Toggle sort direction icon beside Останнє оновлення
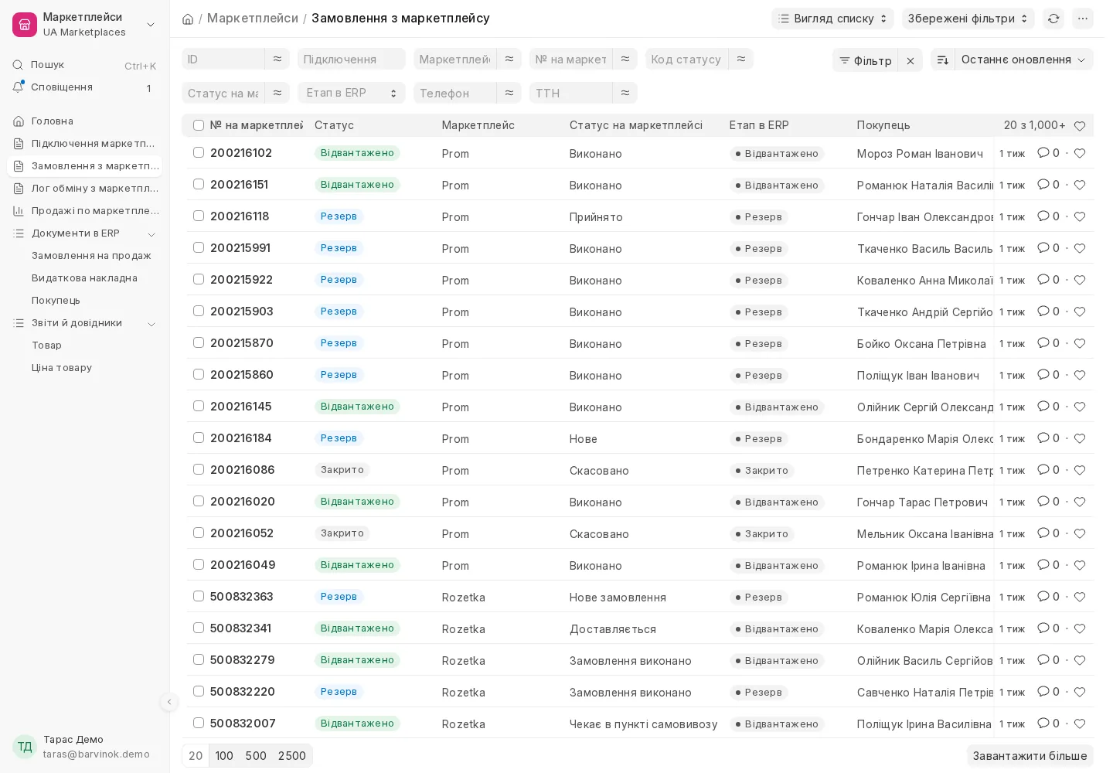This screenshot has width=1113, height=773. coord(943,60)
